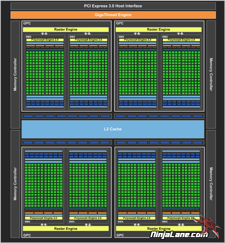225x243 pixels.
Task: Select the orange GigaThread Engine bar
Action: (x=113, y=15)
